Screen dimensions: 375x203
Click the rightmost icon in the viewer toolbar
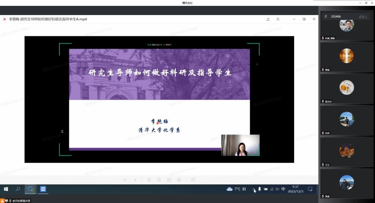click(193, 180)
